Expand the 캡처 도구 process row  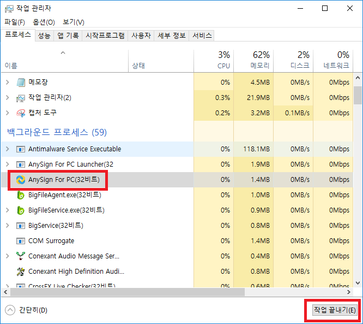(8, 113)
